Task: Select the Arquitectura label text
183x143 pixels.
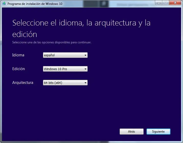Action: click(23, 83)
